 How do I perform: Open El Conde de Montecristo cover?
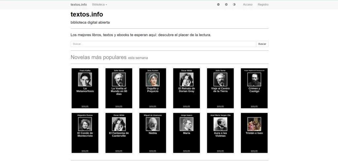pos(85,133)
